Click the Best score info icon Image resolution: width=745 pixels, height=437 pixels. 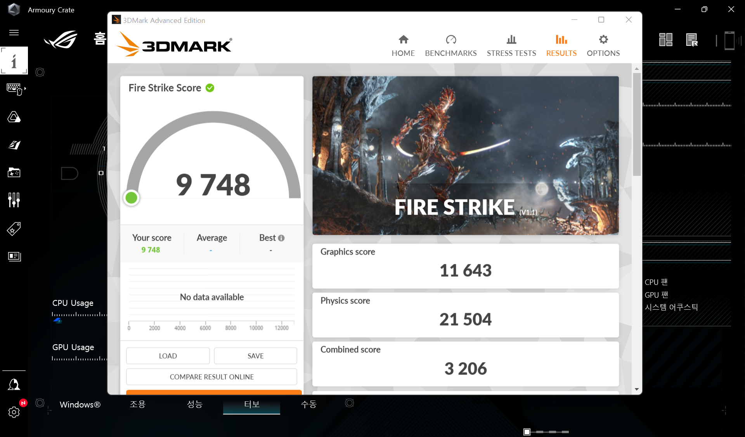281,238
